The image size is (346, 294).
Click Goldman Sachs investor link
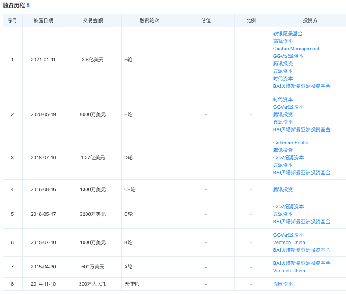point(290,143)
